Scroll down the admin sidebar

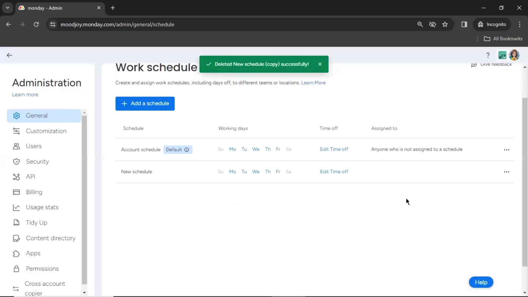[x=84, y=293]
